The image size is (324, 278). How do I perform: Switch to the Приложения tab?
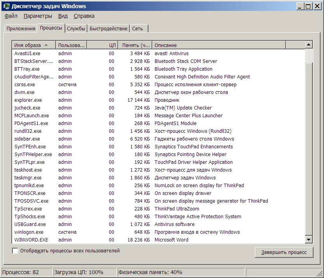(21, 29)
